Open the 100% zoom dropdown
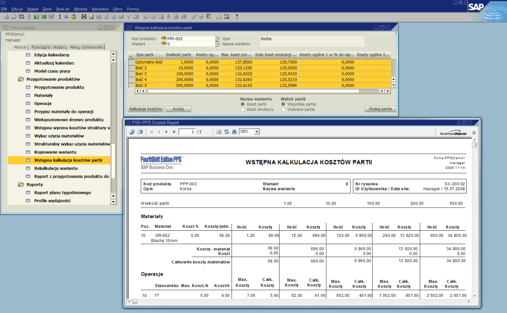 click(257, 132)
